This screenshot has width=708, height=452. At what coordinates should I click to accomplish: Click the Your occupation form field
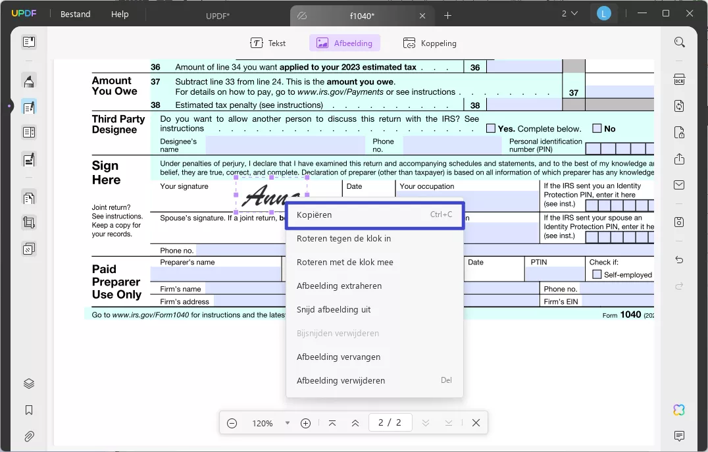click(468, 201)
